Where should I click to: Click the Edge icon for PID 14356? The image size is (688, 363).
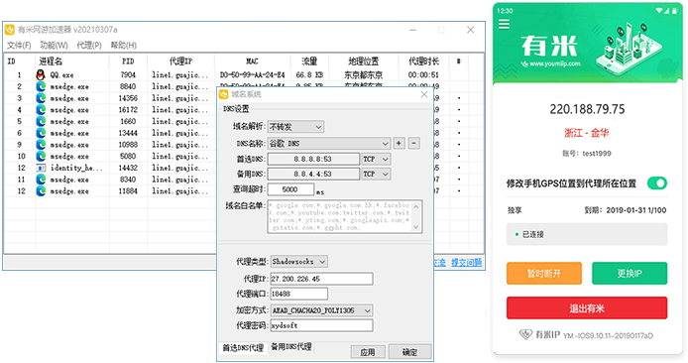pos(41,98)
